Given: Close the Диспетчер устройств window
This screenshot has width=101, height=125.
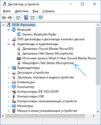Looking at the screenshot, I should (95, 4).
